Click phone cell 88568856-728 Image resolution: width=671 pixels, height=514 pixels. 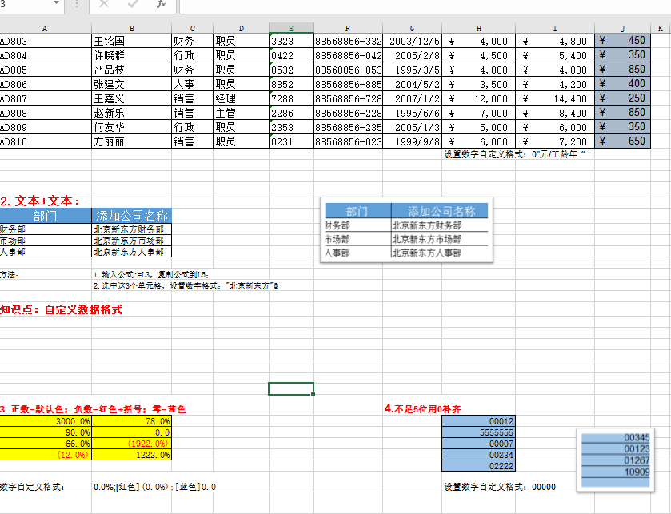pos(348,99)
